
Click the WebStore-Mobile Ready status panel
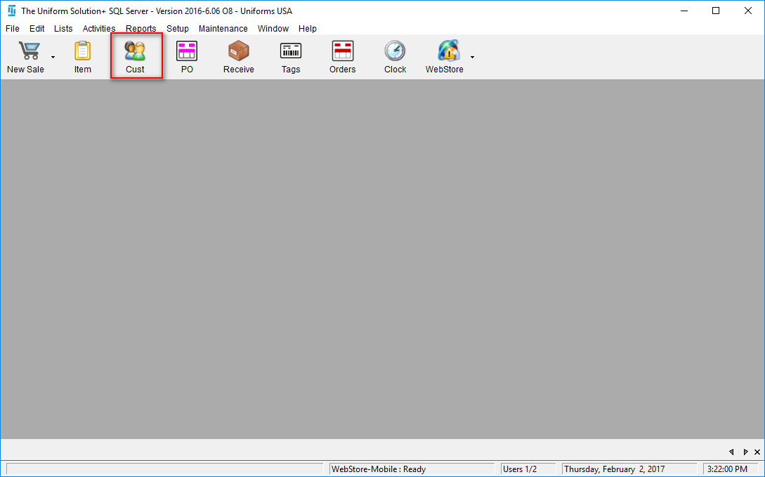pyautogui.click(x=412, y=469)
